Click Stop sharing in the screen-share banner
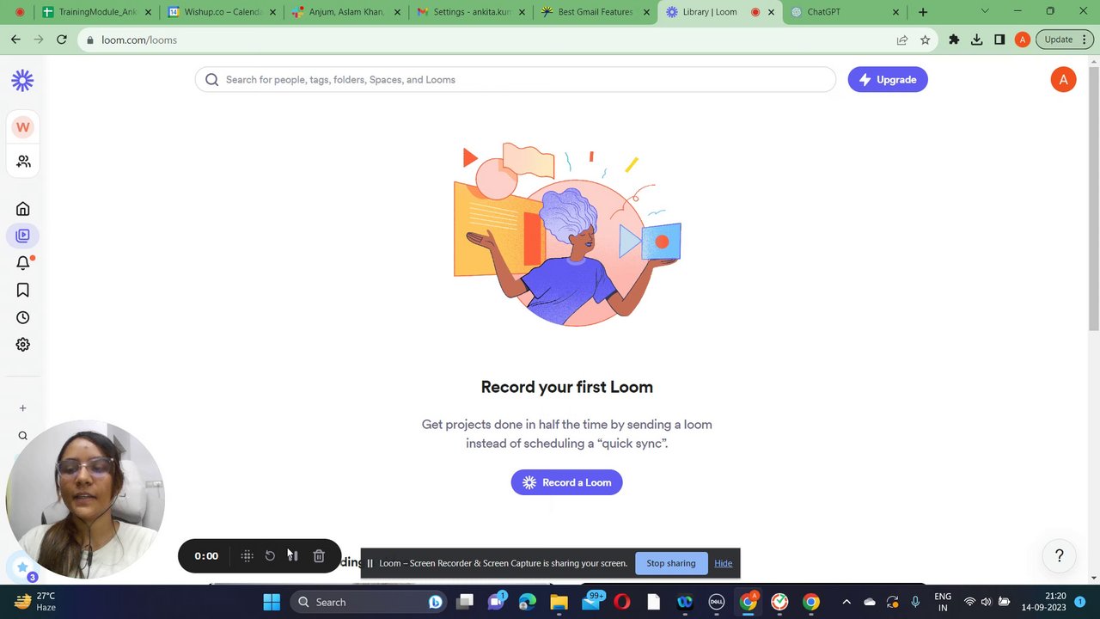 (671, 563)
